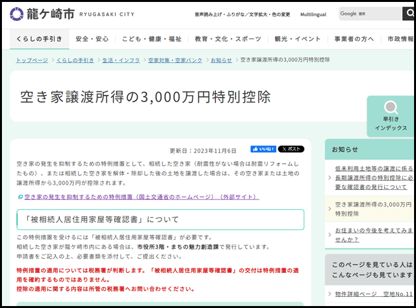
Task: Open the 早引きインデックス quick index panel
Action: click(x=391, y=116)
